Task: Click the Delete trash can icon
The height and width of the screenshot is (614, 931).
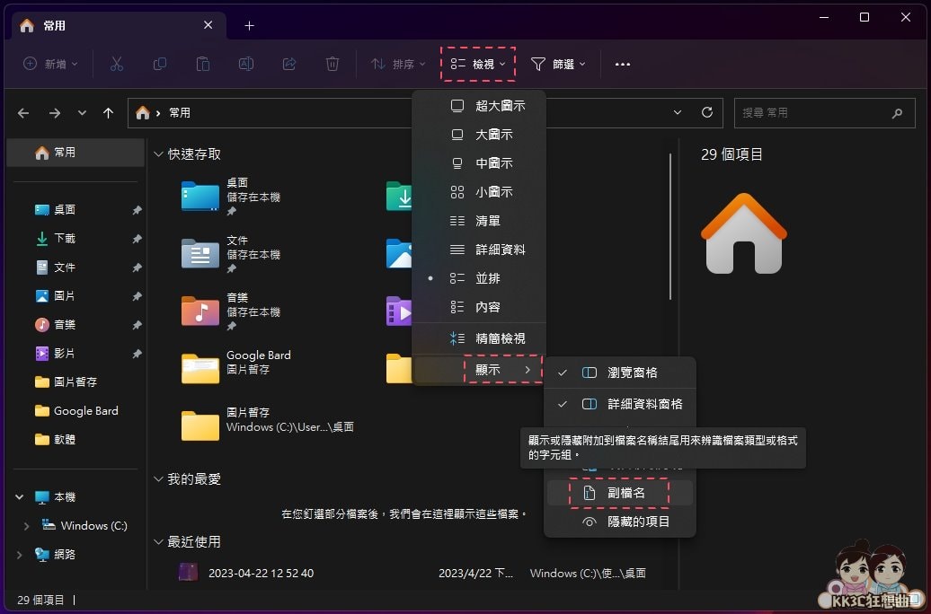Action: tap(332, 64)
